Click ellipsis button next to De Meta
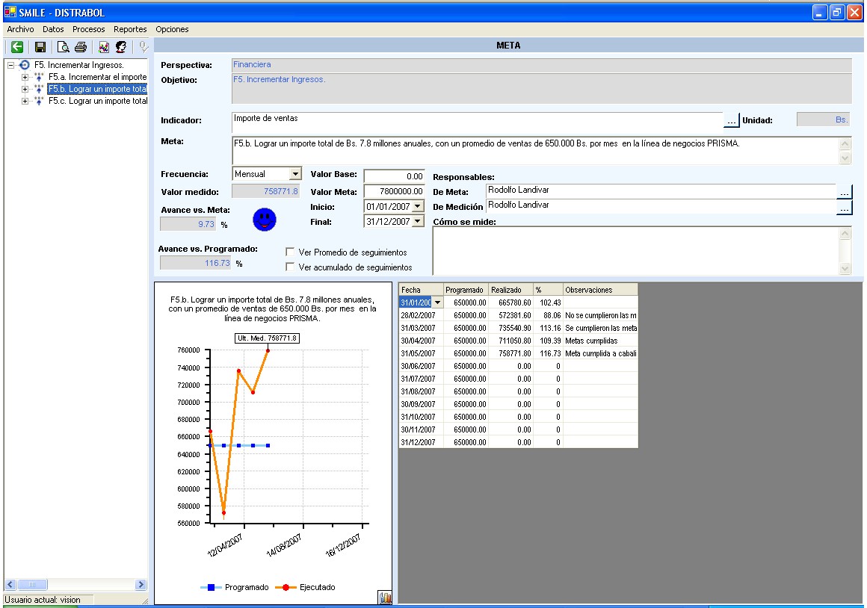 (x=844, y=193)
